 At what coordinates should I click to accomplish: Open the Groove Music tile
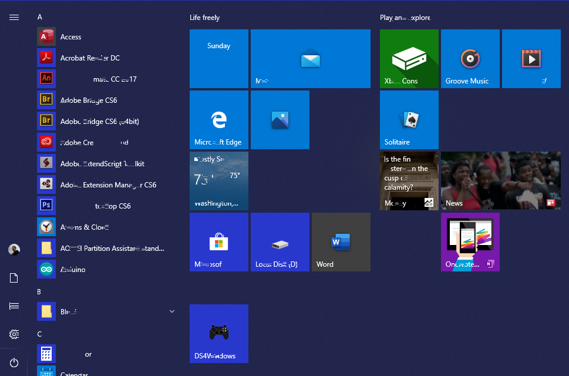click(470, 58)
